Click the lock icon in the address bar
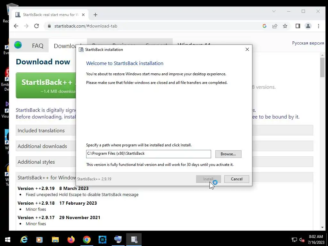The height and width of the screenshot is (246, 328). pos(49,26)
